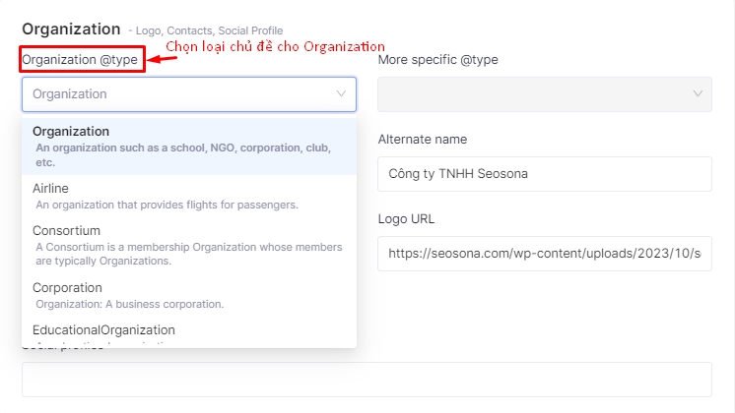This screenshot has width=735, height=413.
Task: Open the Organization @type dropdown
Action: [189, 94]
